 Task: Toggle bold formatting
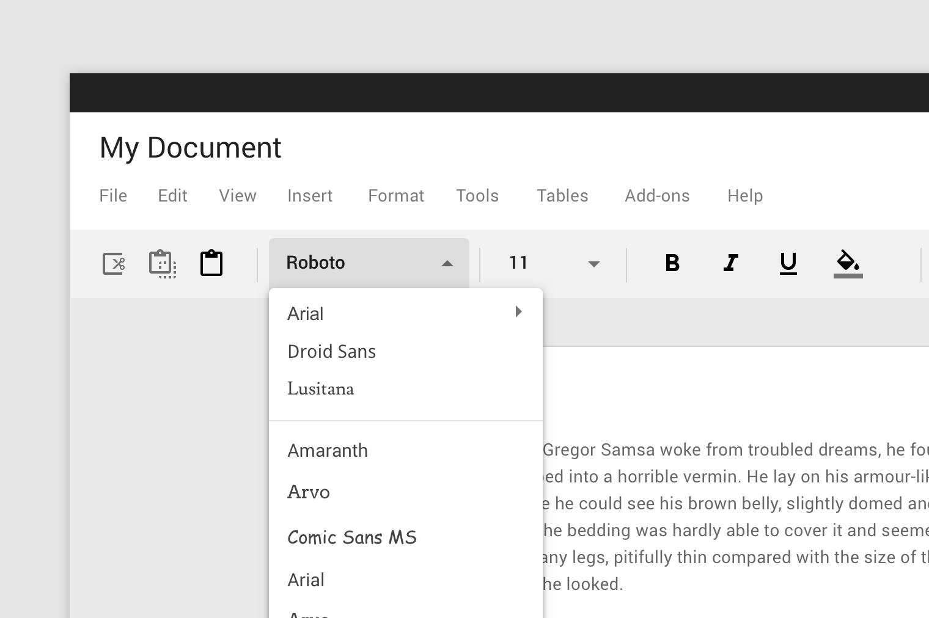(x=672, y=263)
